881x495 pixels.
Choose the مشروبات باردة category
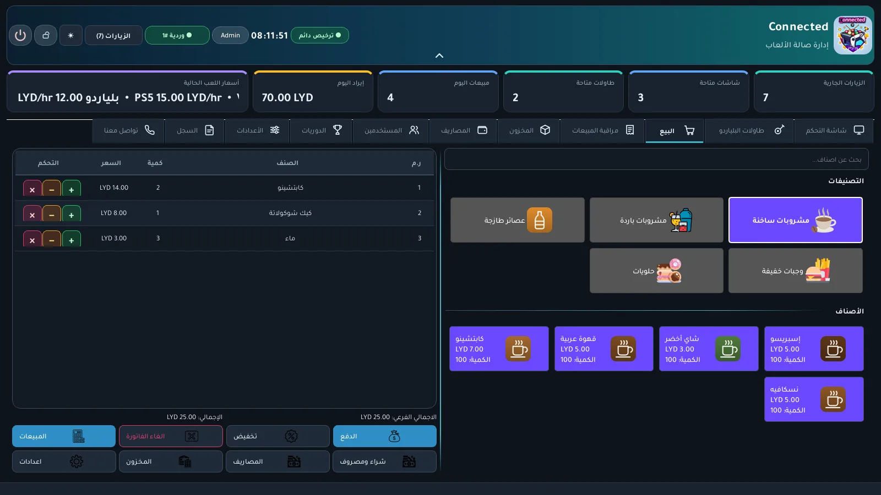pos(656,220)
